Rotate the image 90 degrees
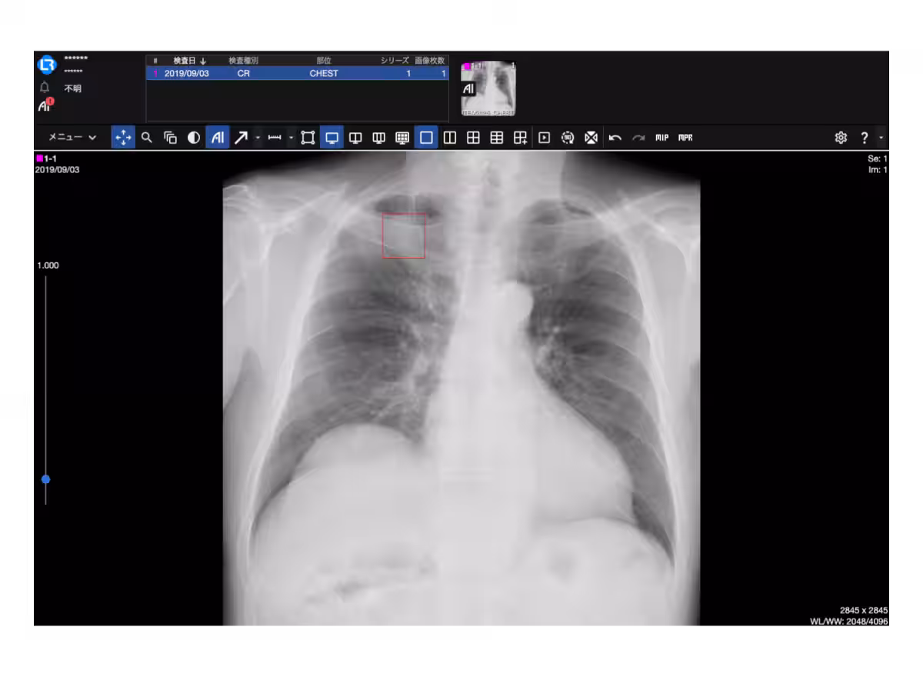Image resolution: width=923 pixels, height=677 pixels. pos(568,138)
